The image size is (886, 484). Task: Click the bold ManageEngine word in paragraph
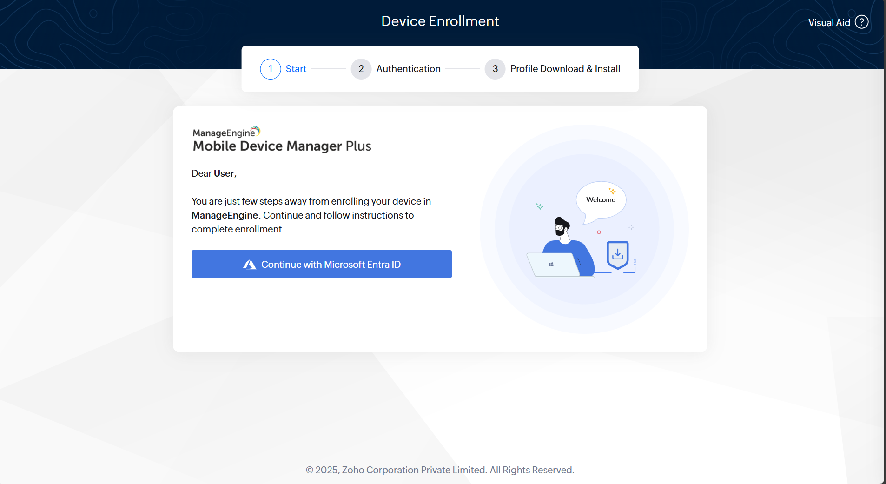[x=225, y=215]
